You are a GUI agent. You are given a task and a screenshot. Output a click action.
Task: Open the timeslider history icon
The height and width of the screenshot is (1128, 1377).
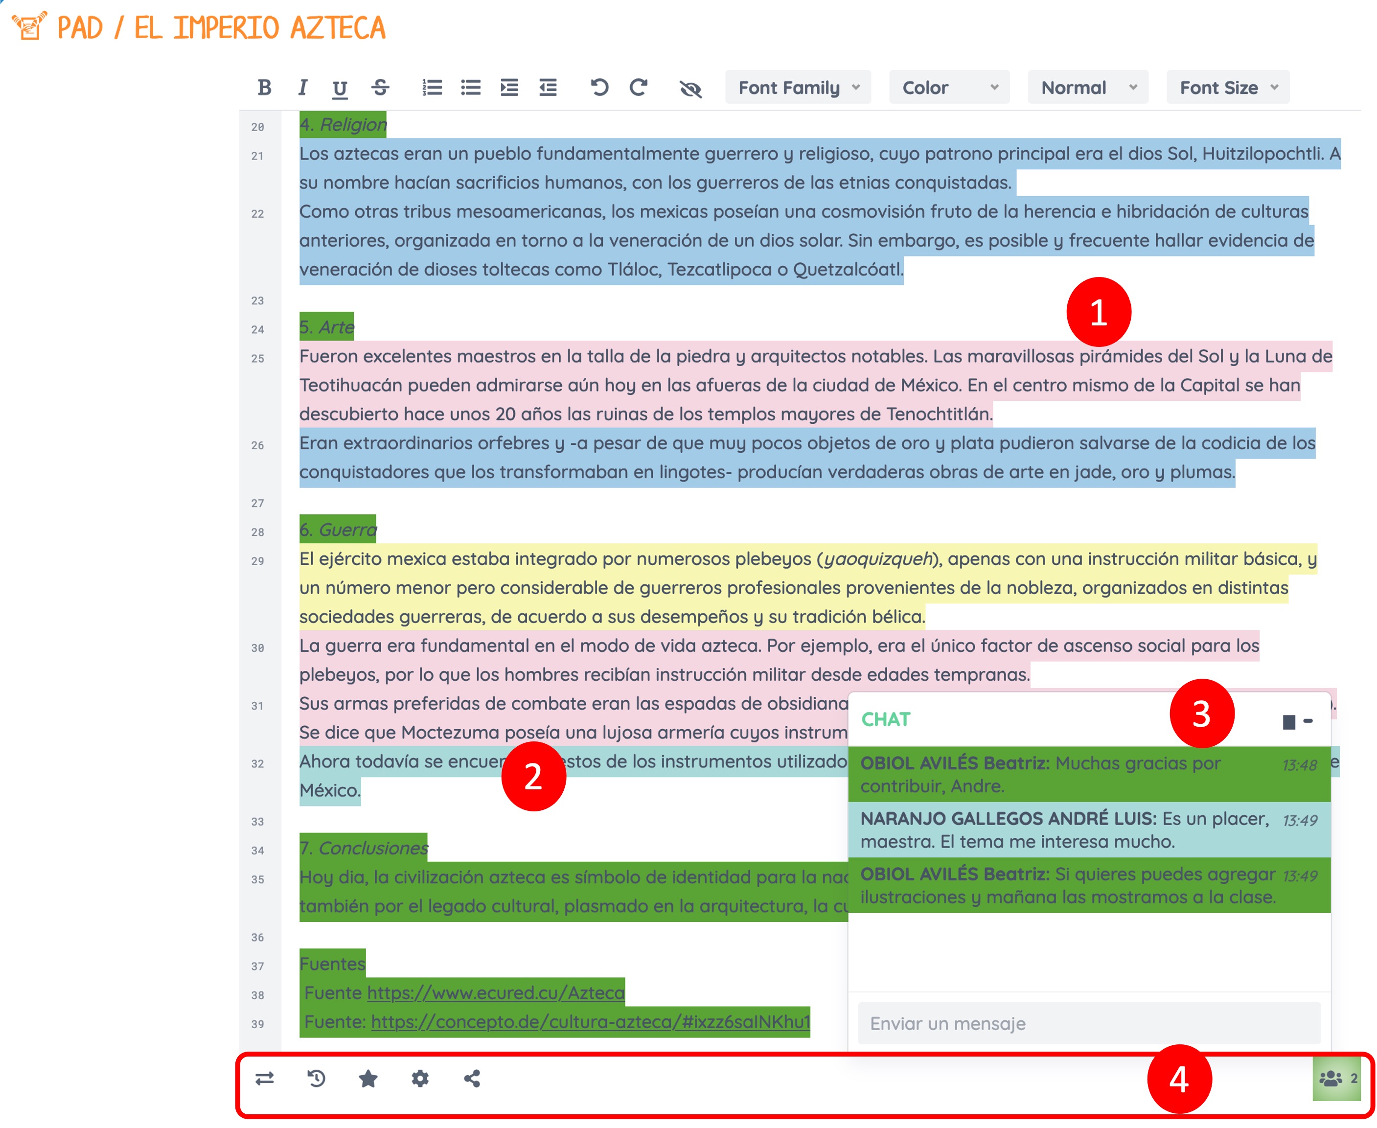[317, 1079]
